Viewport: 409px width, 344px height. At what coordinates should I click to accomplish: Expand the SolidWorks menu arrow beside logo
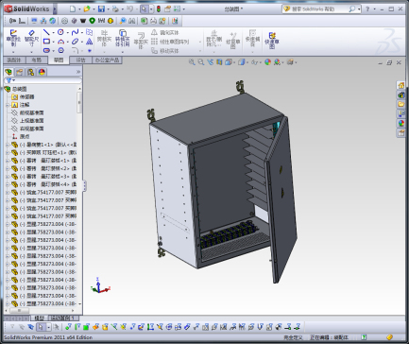pyautogui.click(x=55, y=9)
